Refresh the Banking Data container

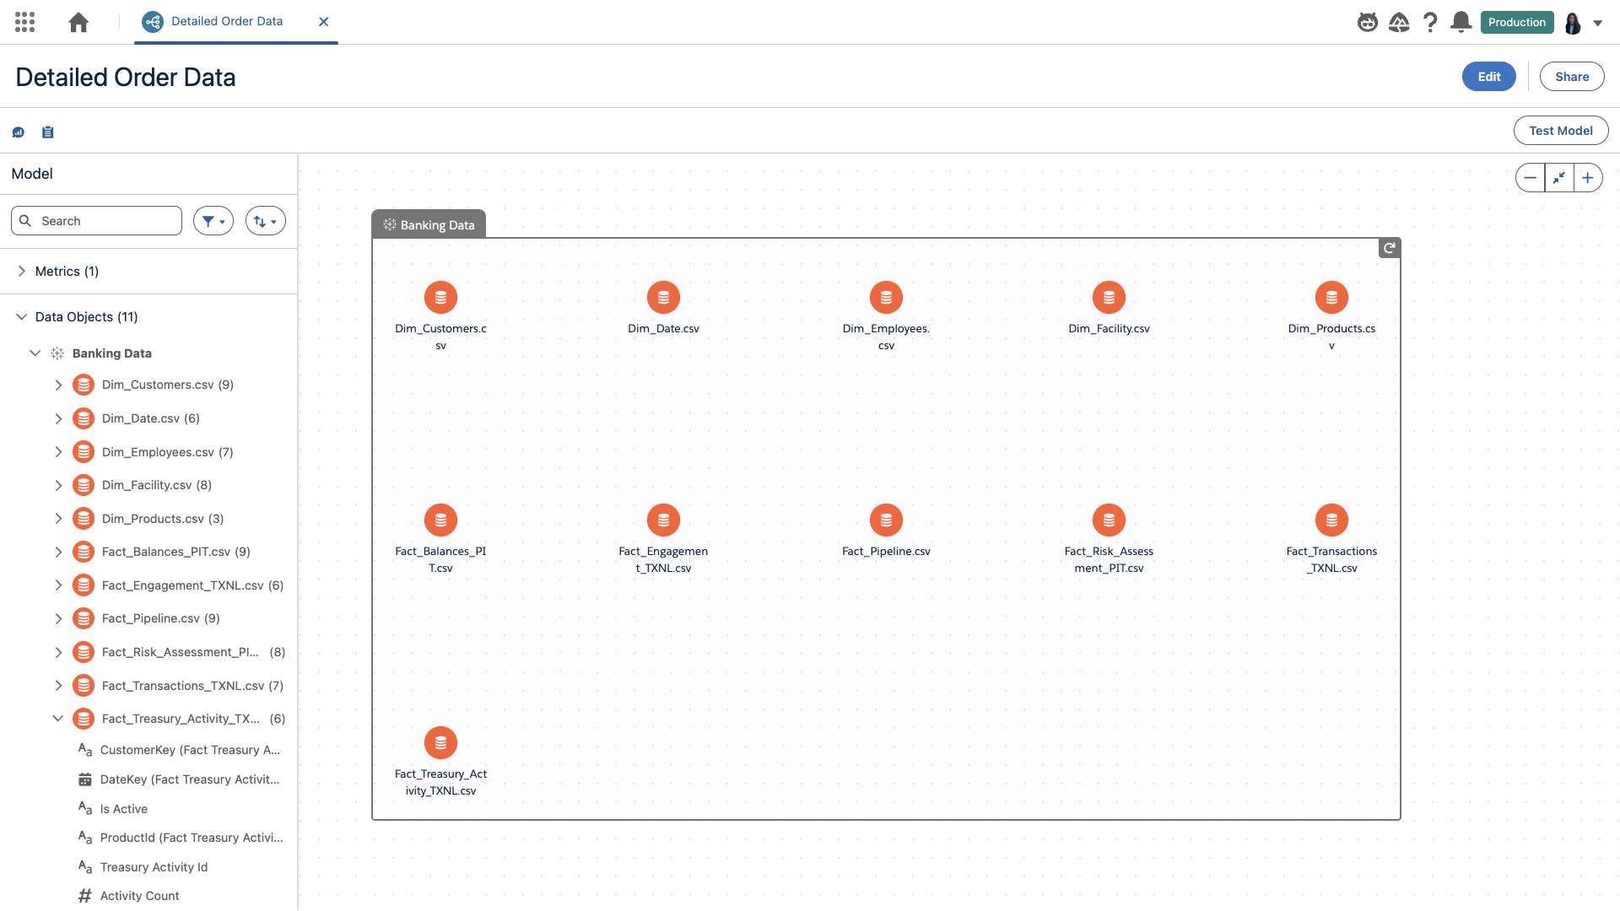[x=1389, y=248]
